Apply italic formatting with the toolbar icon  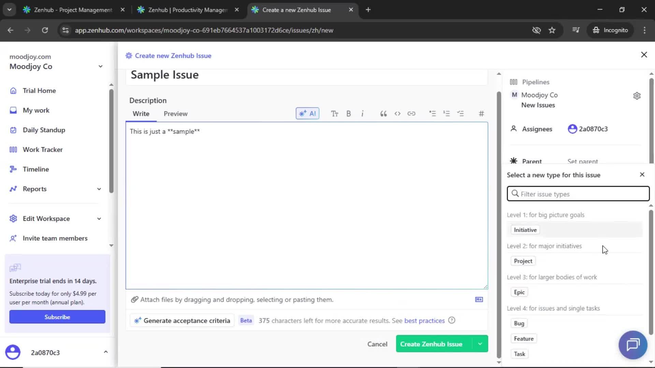[362, 113]
